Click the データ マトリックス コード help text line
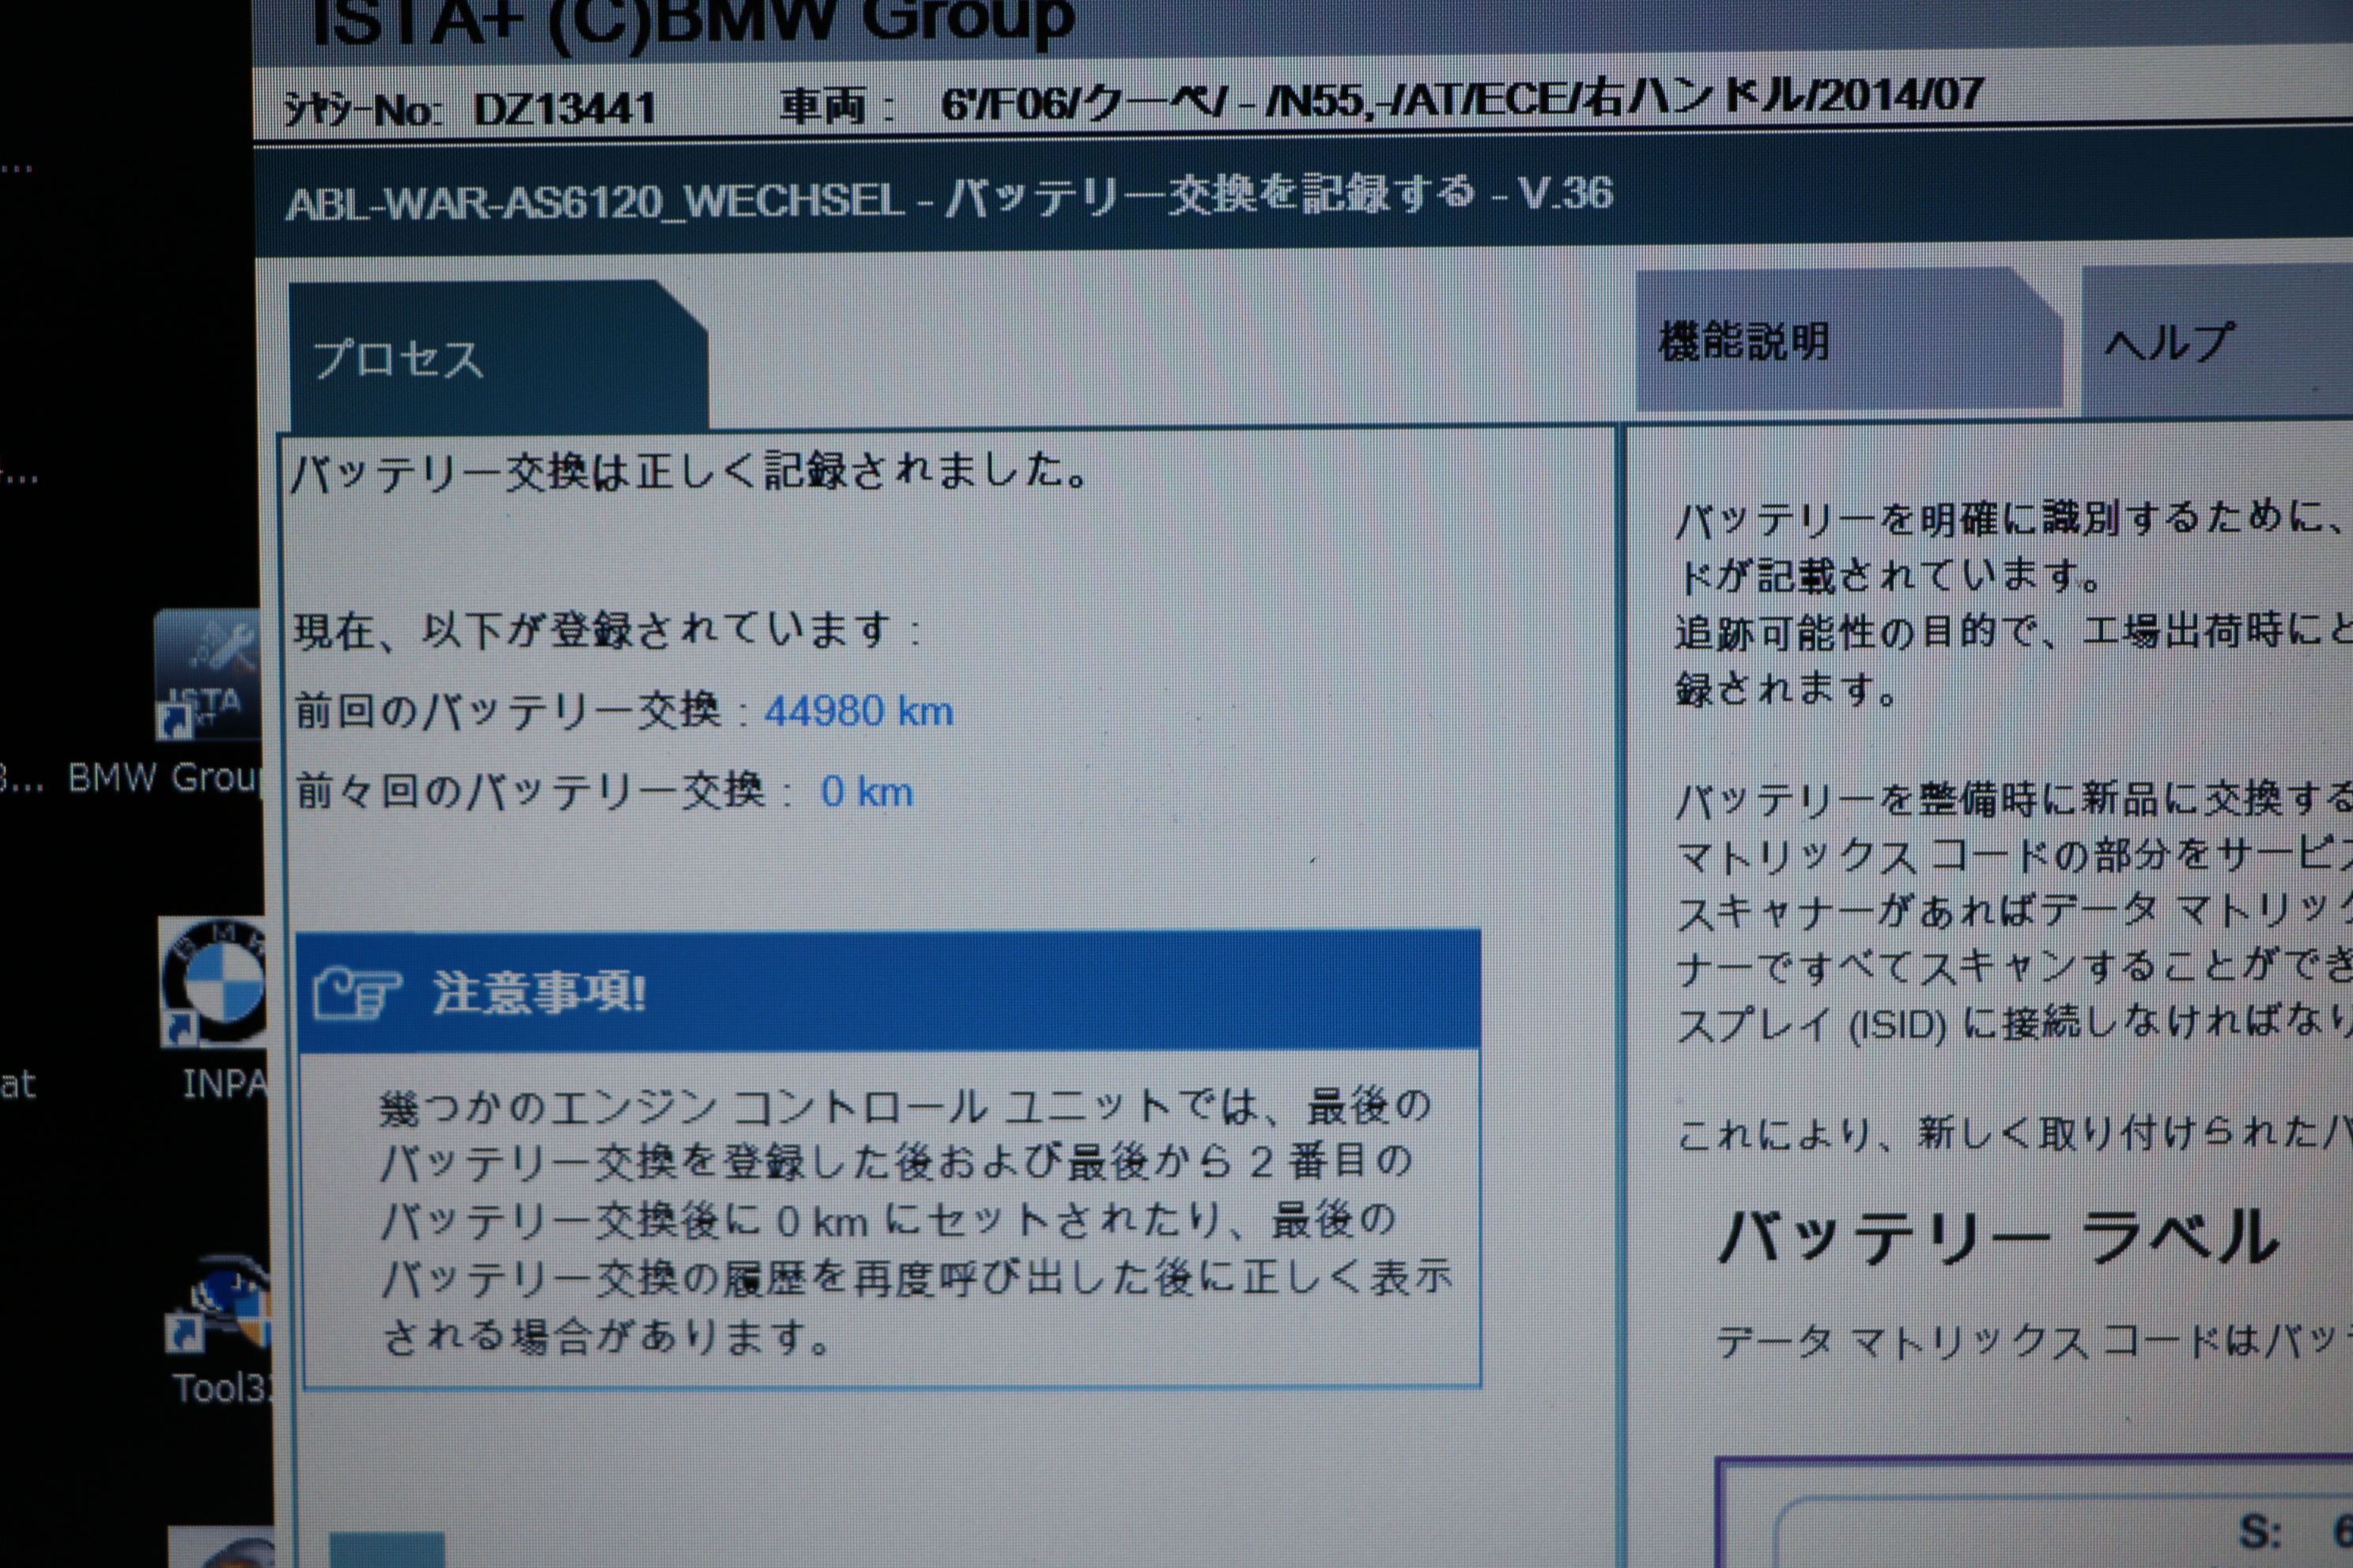2353x1568 pixels. click(2034, 1340)
